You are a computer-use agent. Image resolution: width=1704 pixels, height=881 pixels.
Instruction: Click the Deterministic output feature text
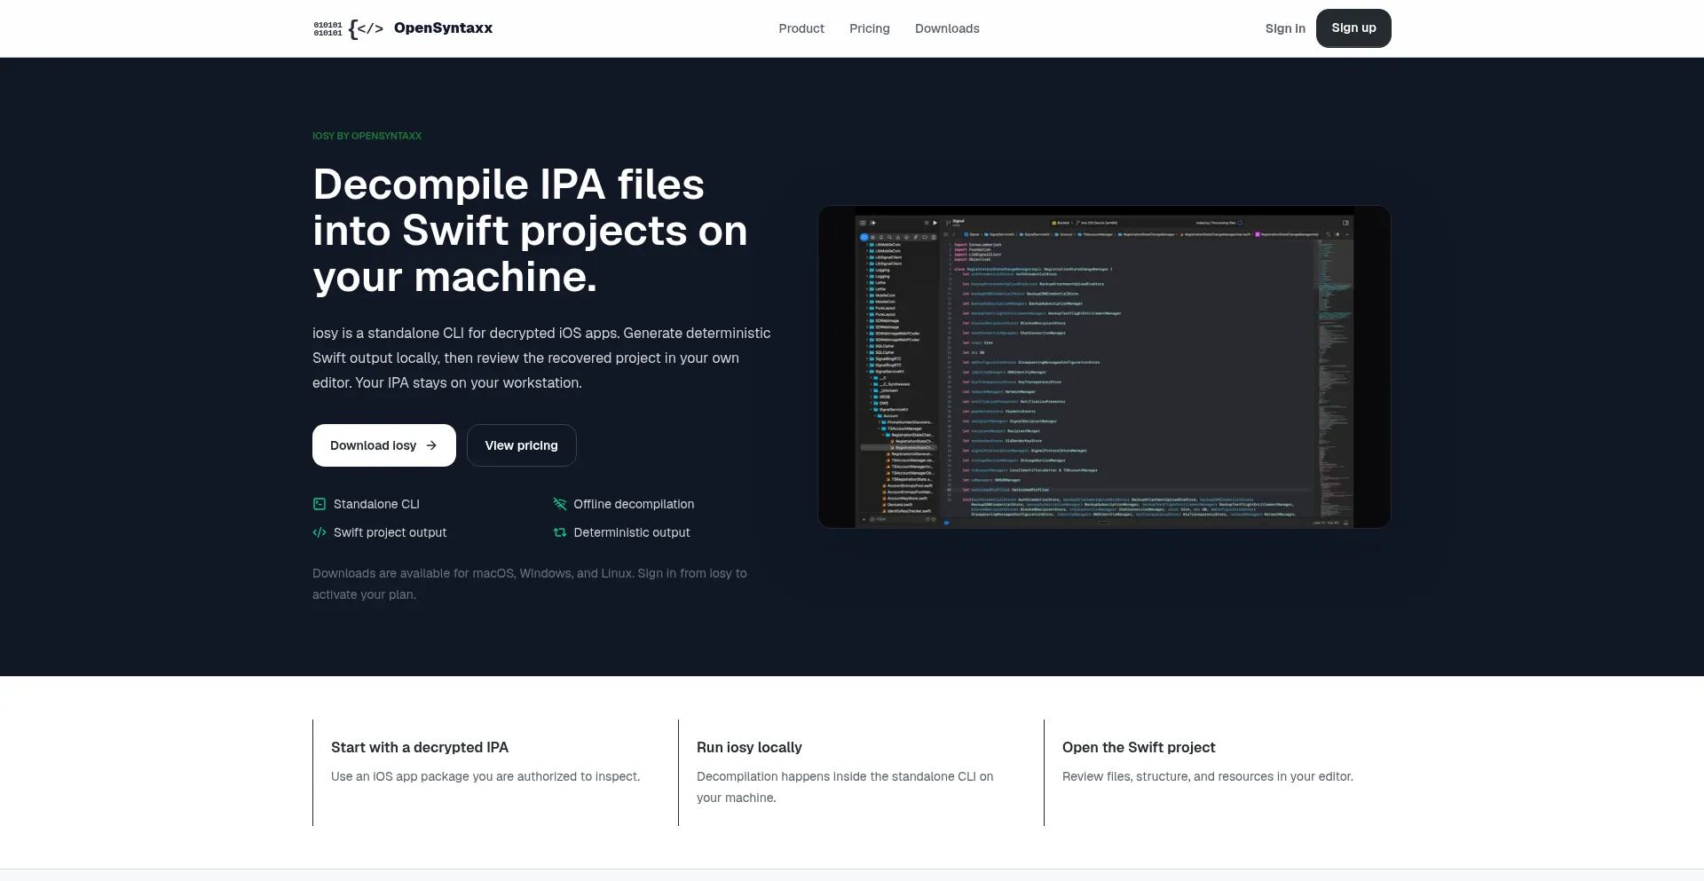tap(632, 532)
